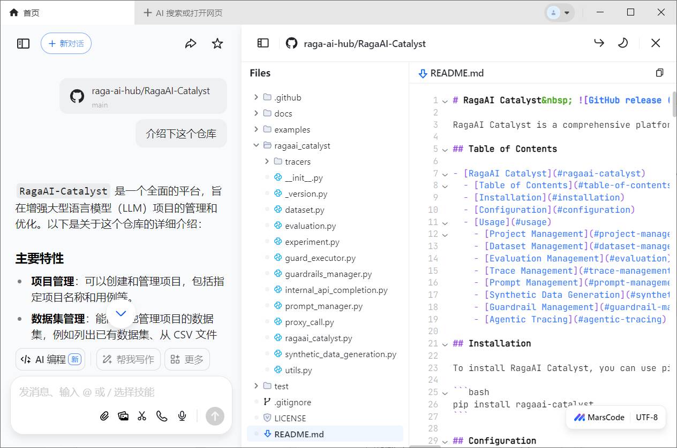This screenshot has width=677, height=448.
Task: Click the scissors screenshot icon
Action: pos(142,416)
